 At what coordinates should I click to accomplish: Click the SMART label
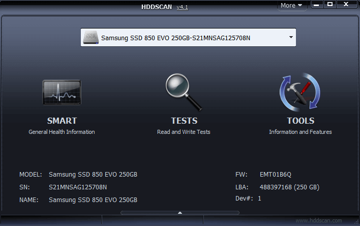62,121
